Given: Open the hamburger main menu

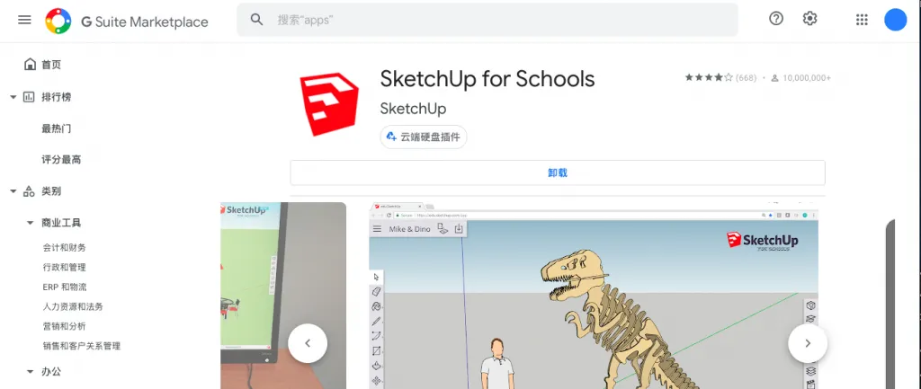Looking at the screenshot, I should [24, 20].
